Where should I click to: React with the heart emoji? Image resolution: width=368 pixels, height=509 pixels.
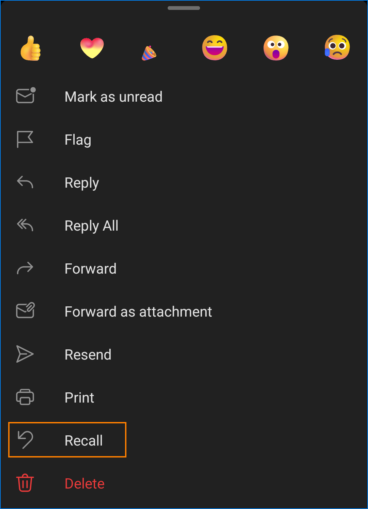pyautogui.click(x=92, y=48)
